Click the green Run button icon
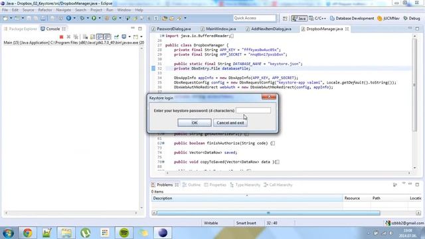Image resolution: width=425 pixels, height=239 pixels. tap(94, 18)
